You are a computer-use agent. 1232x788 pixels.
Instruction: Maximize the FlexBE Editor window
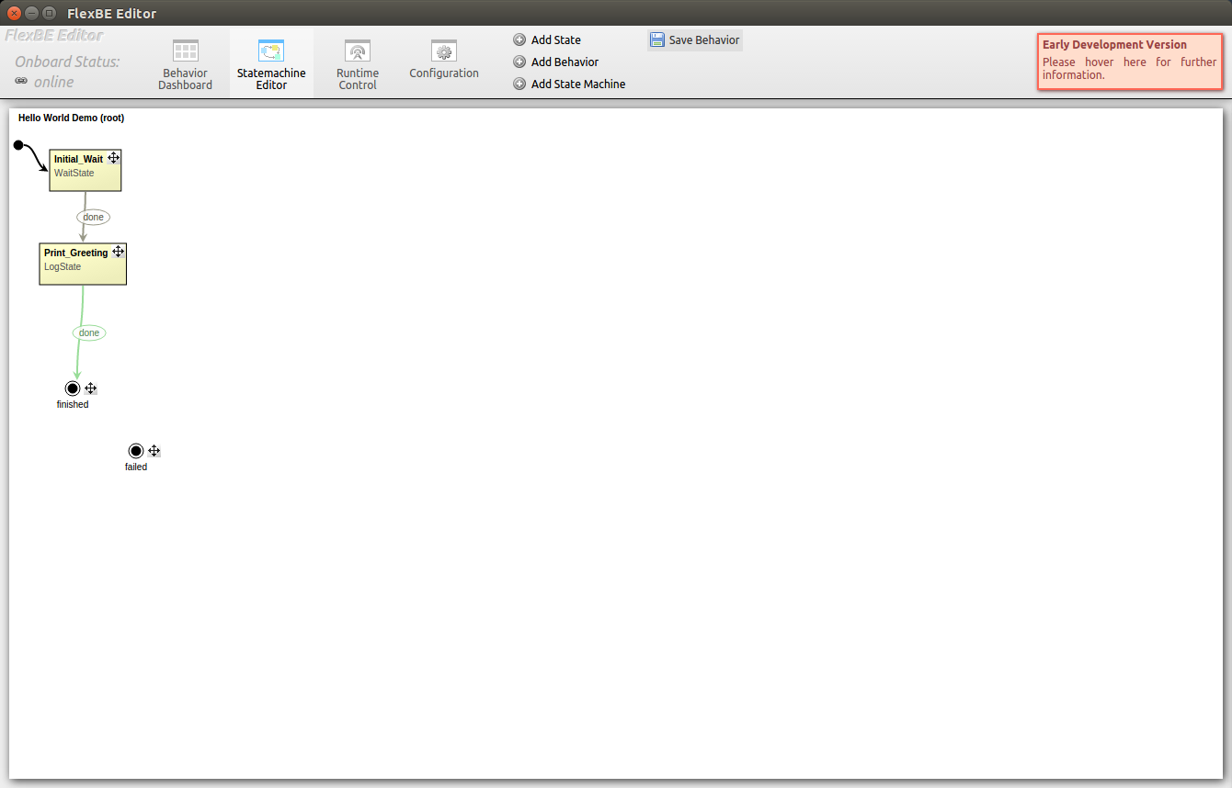point(48,13)
